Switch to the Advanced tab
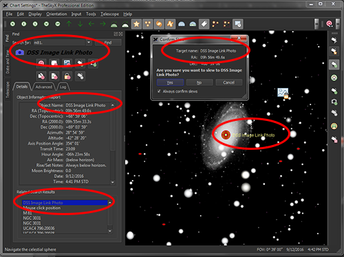Screen dimensions: 344x257 tap(43, 87)
